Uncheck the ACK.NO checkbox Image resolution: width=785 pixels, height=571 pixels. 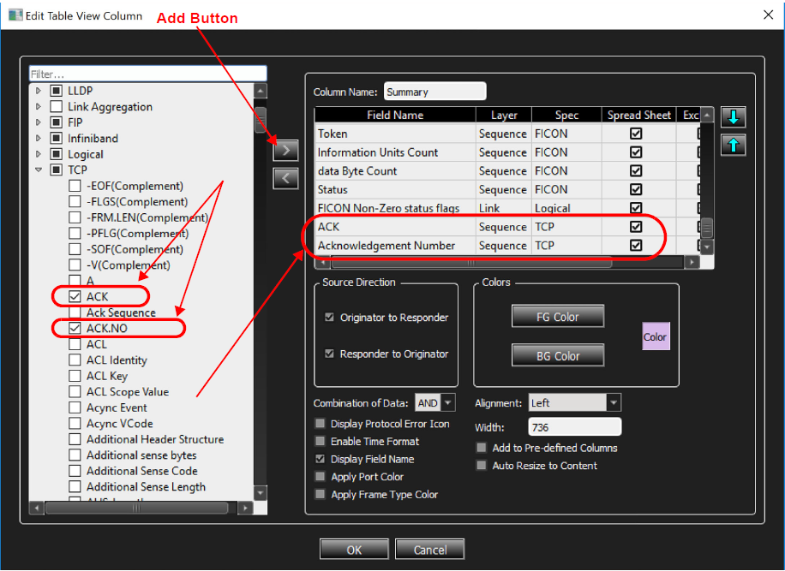point(75,328)
